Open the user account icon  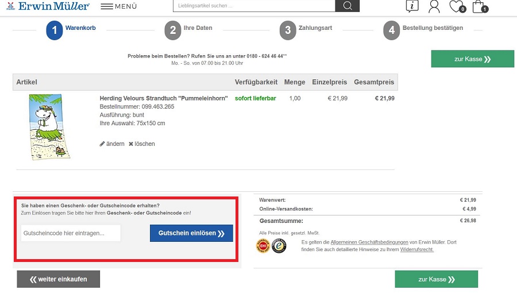[x=434, y=6]
